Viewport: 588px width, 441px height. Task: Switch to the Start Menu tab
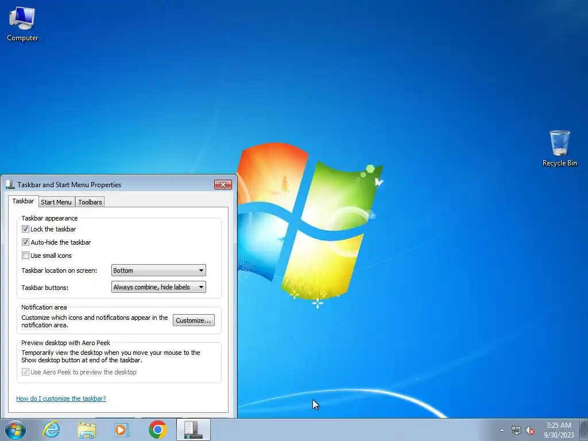pos(56,202)
